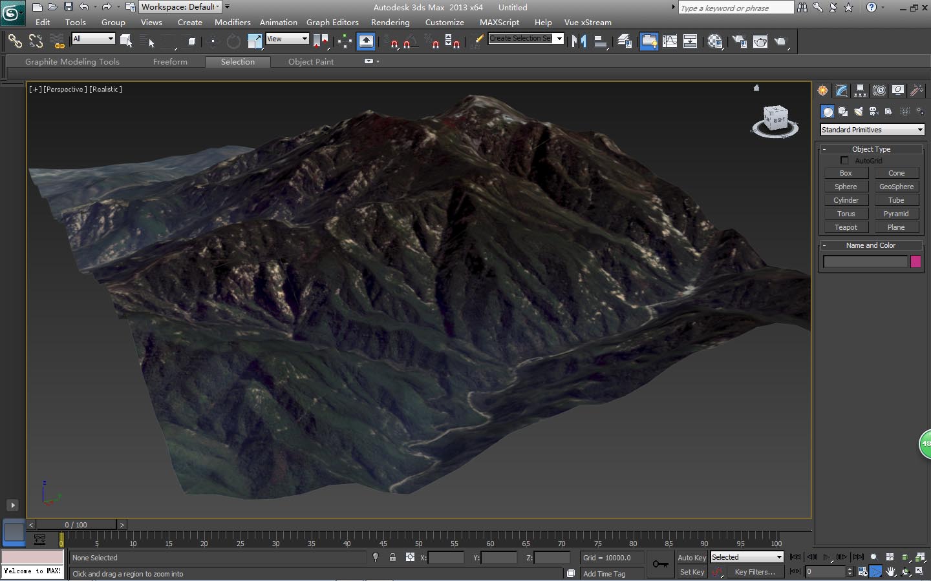Click the Select and Link chain icon
931x581 pixels.
point(14,41)
